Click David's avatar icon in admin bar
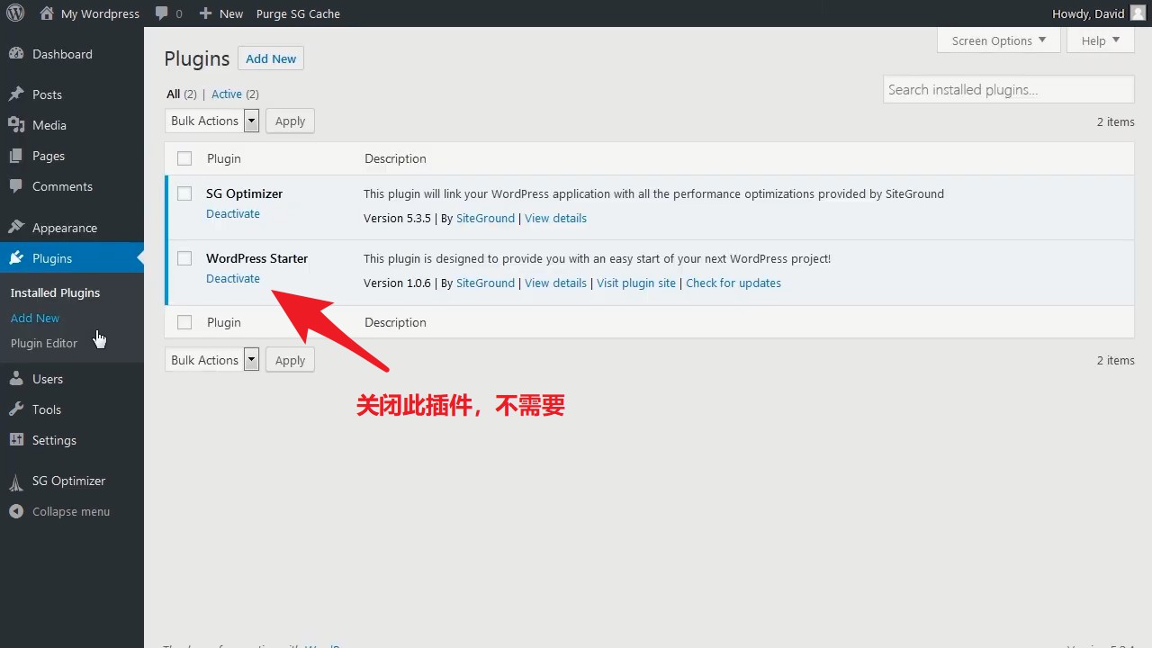The width and height of the screenshot is (1152, 648). coord(1138,13)
